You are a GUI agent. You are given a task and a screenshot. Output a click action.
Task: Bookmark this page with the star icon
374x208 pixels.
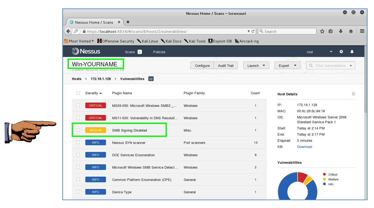click(x=322, y=31)
